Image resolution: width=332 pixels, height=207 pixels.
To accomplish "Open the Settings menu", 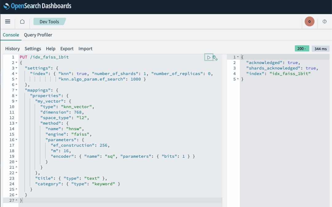I will 33,49.
